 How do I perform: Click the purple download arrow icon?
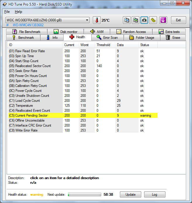163,20
